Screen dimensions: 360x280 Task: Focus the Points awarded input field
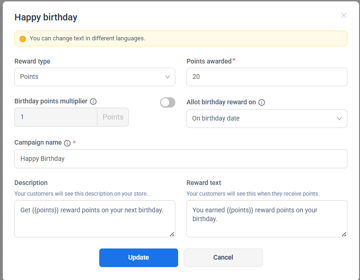[267, 77]
